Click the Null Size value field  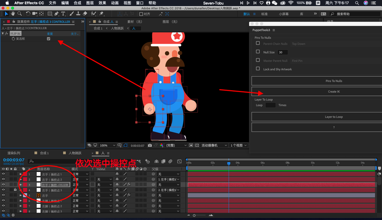click(x=283, y=52)
